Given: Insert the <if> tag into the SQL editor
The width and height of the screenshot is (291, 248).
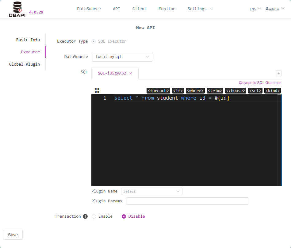Looking at the screenshot, I should coord(178,90).
